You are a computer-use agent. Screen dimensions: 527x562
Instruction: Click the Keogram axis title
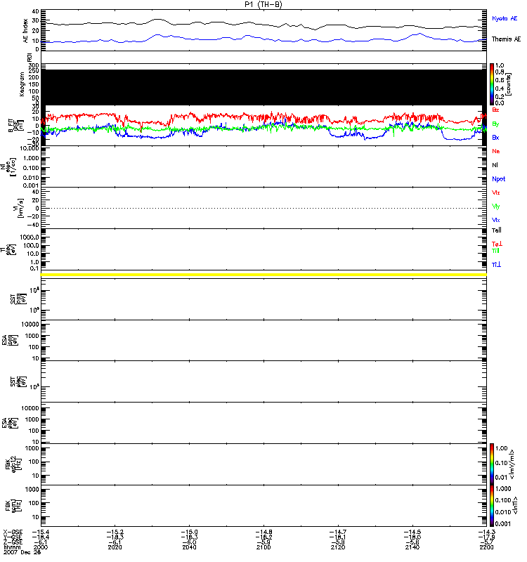pyautogui.click(x=22, y=84)
